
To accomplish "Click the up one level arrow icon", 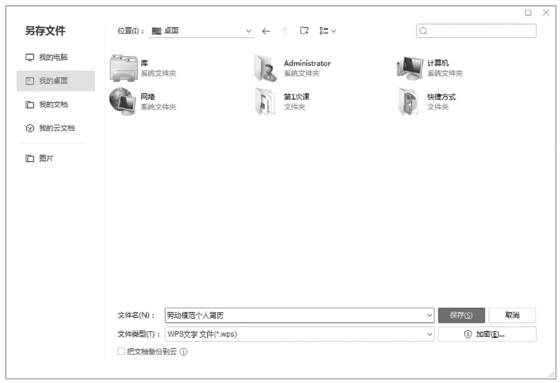I will point(285,31).
